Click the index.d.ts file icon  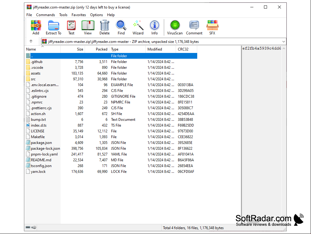[x=28, y=125]
